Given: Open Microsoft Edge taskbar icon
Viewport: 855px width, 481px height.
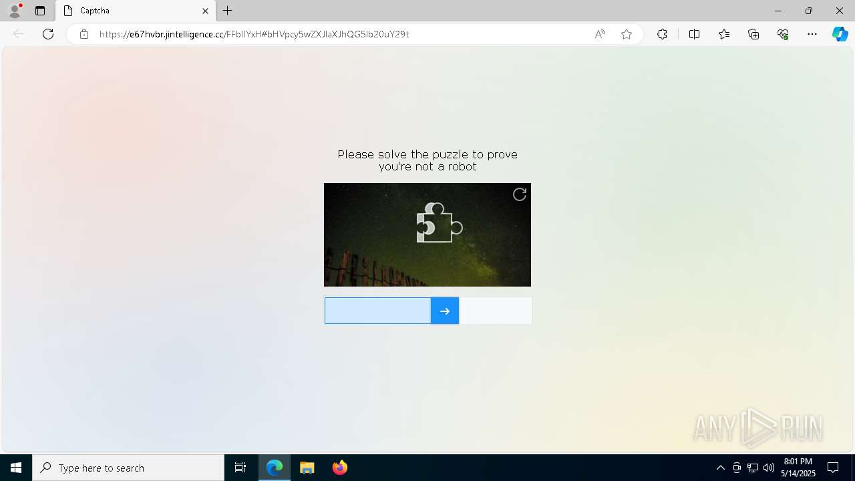Looking at the screenshot, I should pos(275,468).
